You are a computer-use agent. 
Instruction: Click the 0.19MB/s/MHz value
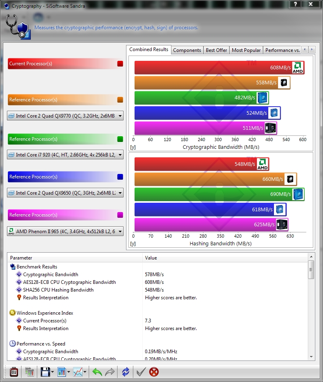(161, 352)
